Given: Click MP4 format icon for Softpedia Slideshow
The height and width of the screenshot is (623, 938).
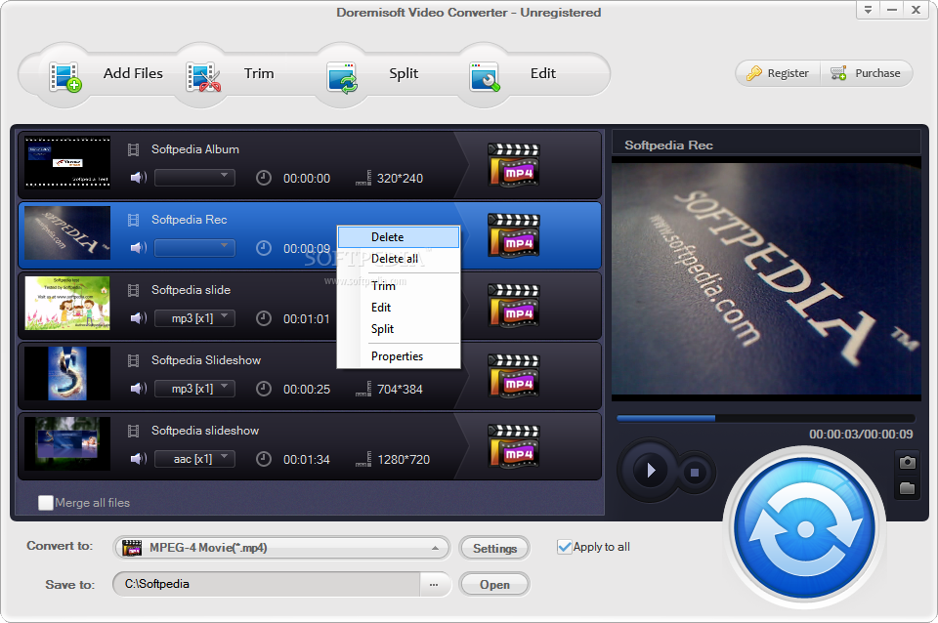Looking at the screenshot, I should (514, 376).
